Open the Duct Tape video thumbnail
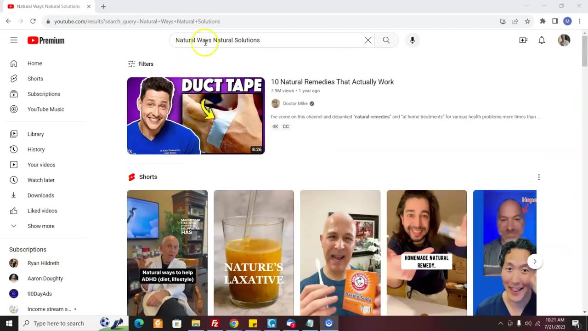 click(196, 116)
